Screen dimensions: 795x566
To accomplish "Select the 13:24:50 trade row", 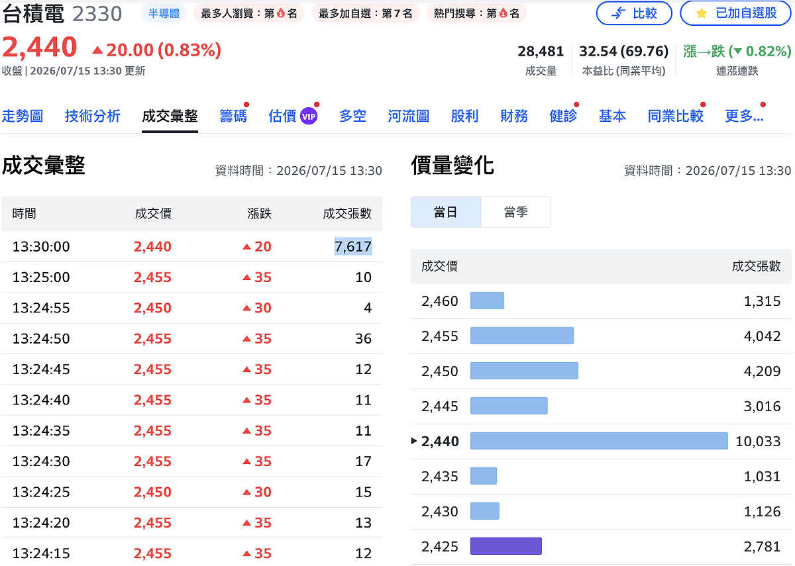I will pyautogui.click(x=191, y=338).
